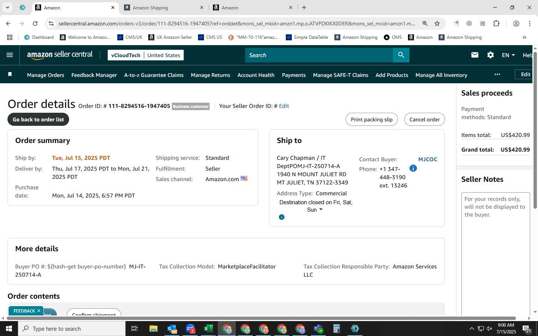Open Excel from taskbar
Image resolution: width=538 pixels, height=336 pixels.
tap(208, 329)
